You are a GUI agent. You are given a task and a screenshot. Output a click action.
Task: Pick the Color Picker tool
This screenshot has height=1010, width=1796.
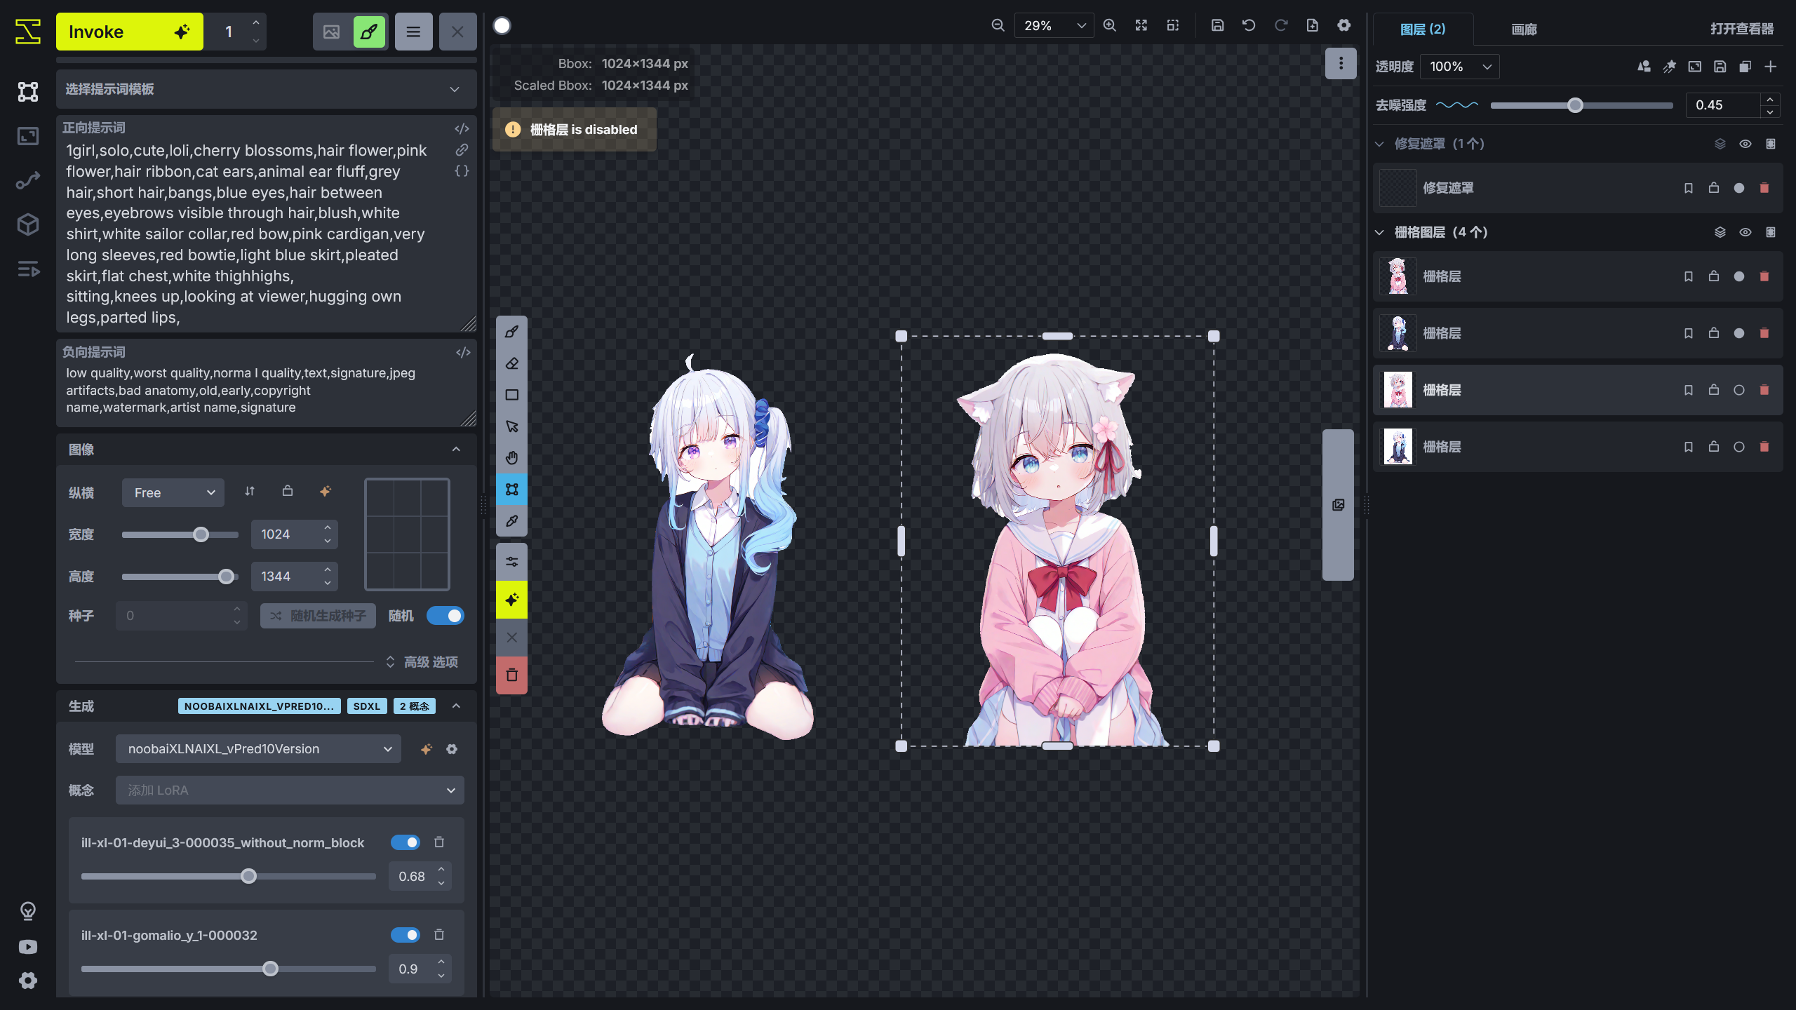click(x=511, y=520)
